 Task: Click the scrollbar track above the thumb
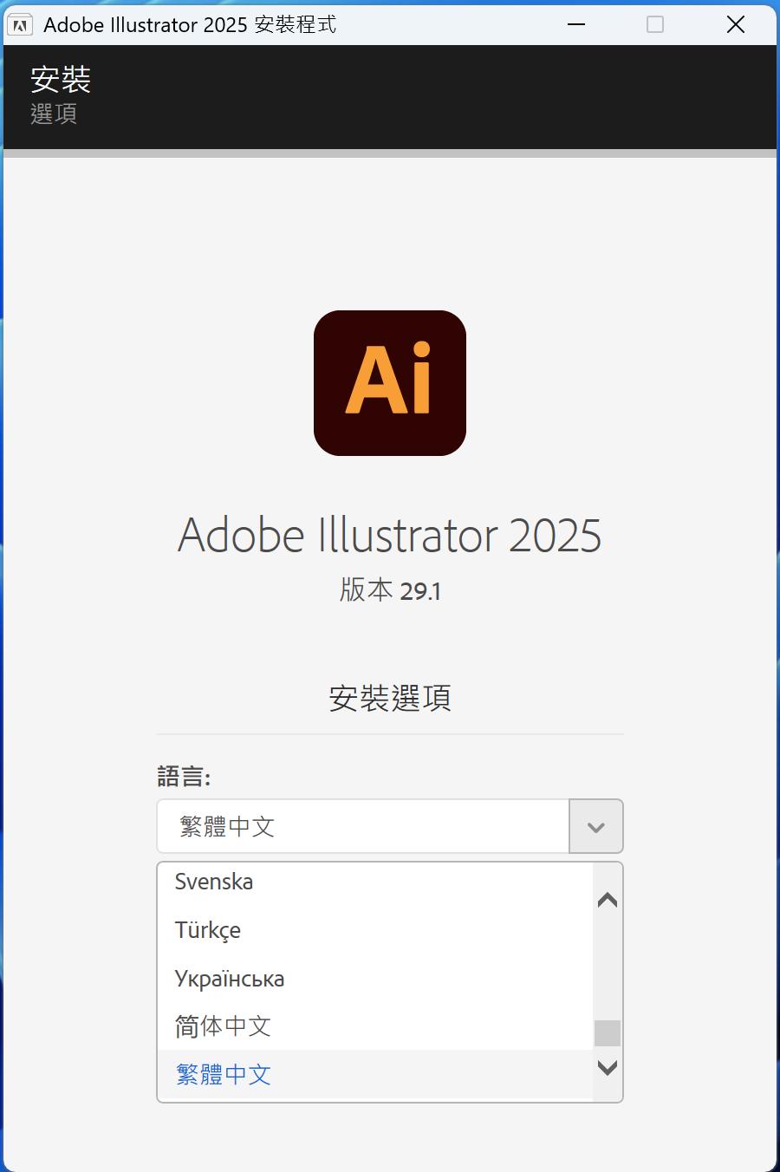[x=608, y=962]
